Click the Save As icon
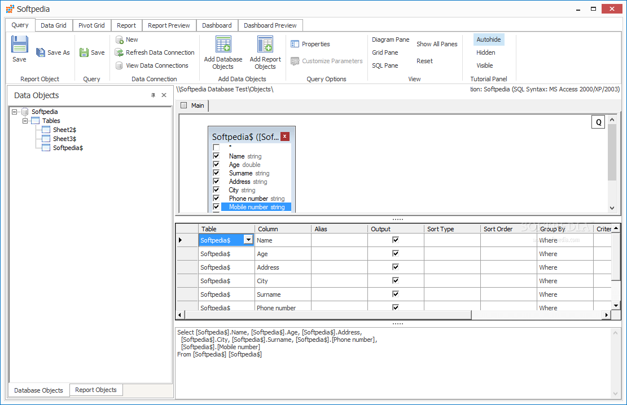The width and height of the screenshot is (627, 405). 41,52
